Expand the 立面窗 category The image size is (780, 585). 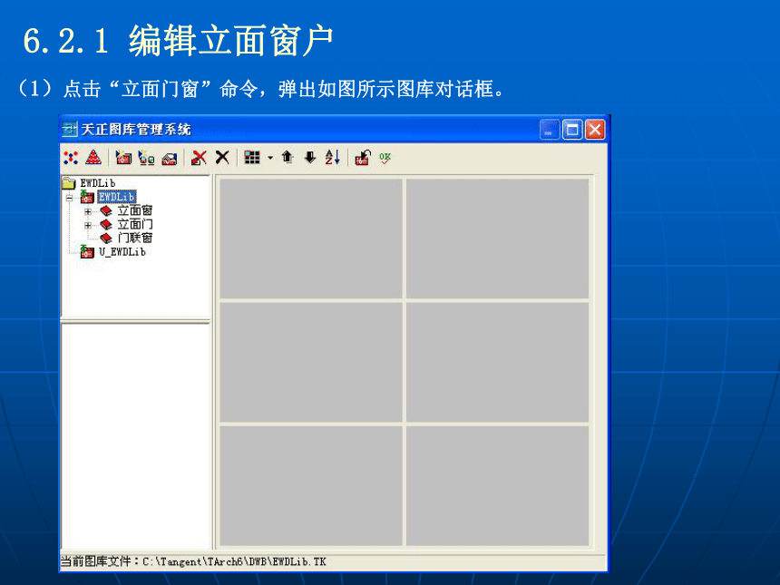pyautogui.click(x=88, y=211)
